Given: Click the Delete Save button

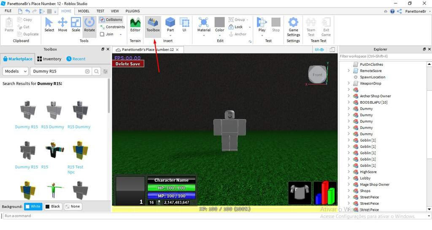Looking at the screenshot, I should pyautogui.click(x=128, y=64).
